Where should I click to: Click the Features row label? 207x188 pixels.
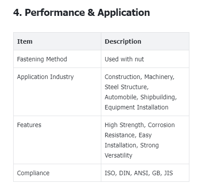pos(29,125)
